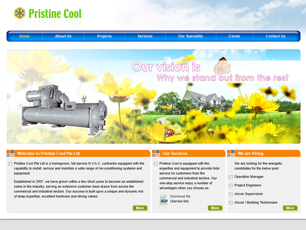This screenshot has width=306, height=230.
Task: Click the Welcome to Pristine Cool Pte Ltd heading
Action: (49, 153)
